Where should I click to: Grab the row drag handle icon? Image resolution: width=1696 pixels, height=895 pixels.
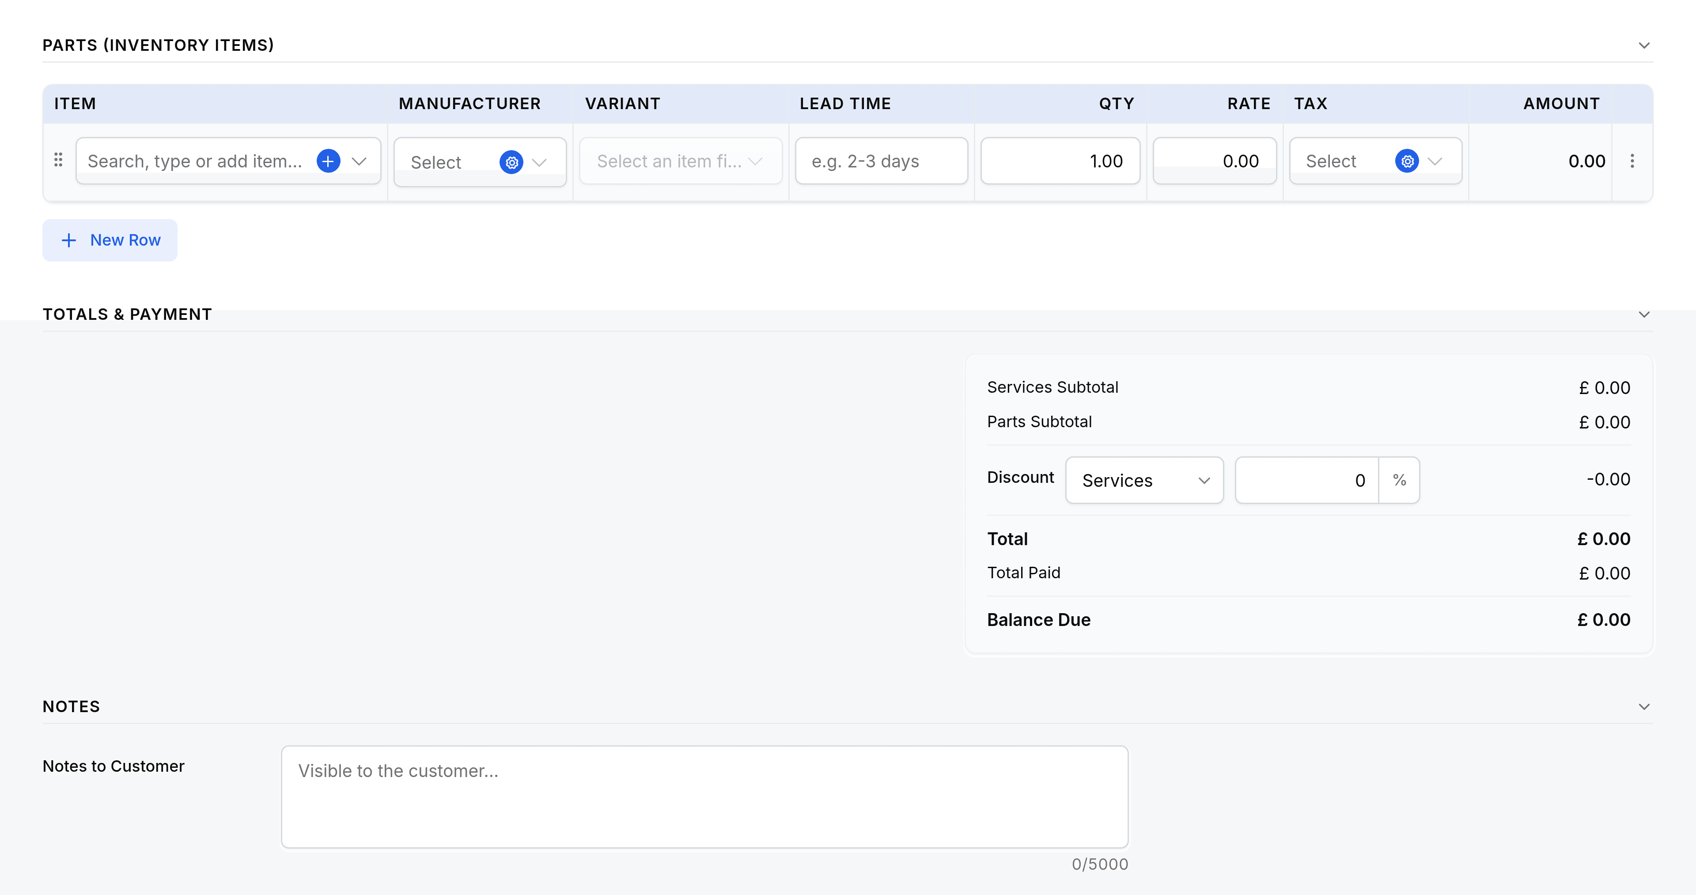(58, 160)
